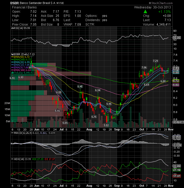Select the BSBR ticker symbol in the title
This screenshot has width=184, height=188.
(x=15, y=3)
